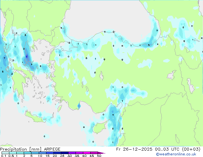Screen dimensions: 203x157
Task: Select the legend color between 2 and 5
Action: 28,153
